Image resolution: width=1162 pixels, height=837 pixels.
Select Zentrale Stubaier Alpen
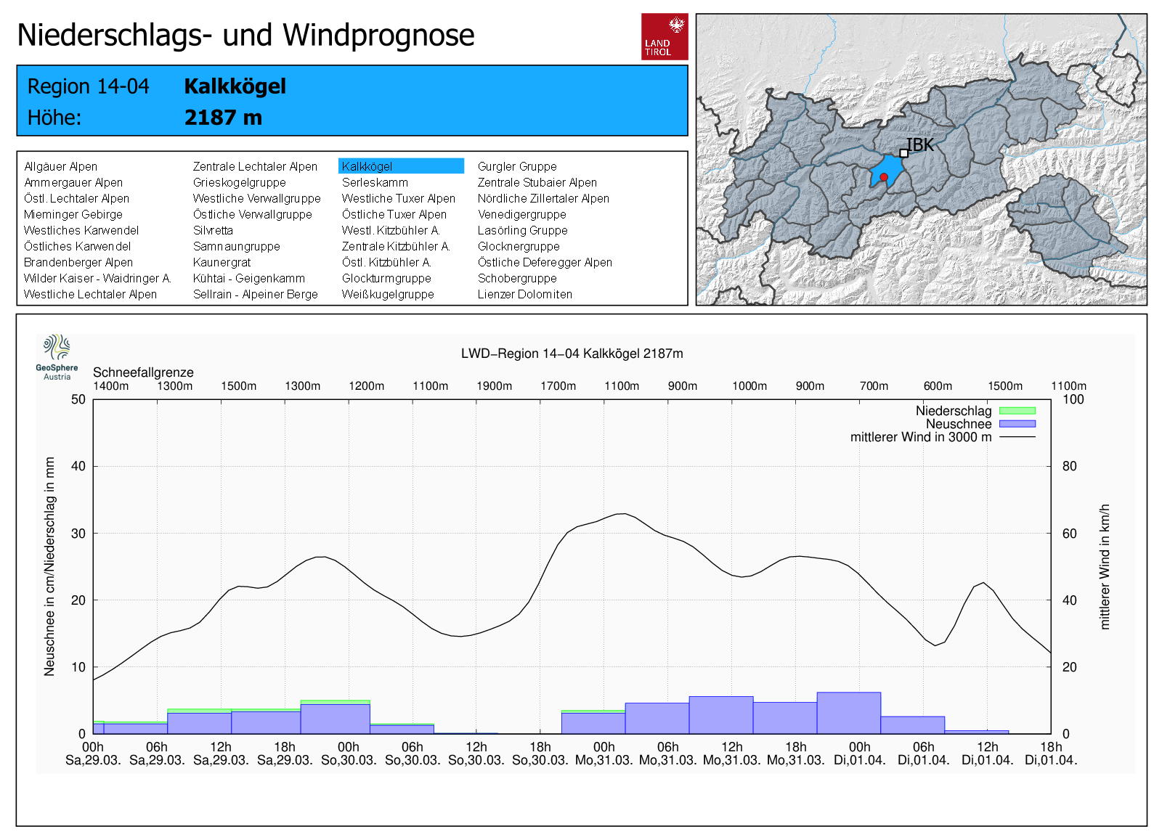(537, 182)
